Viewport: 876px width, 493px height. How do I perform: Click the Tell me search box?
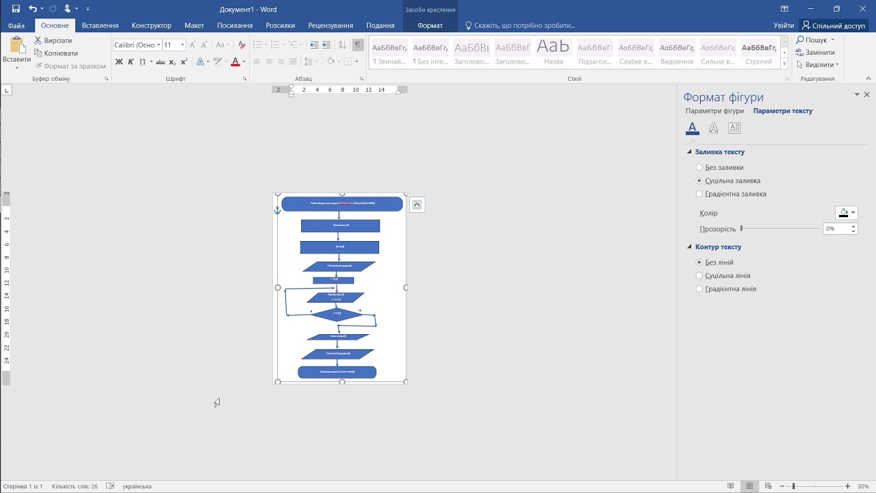[x=520, y=25]
